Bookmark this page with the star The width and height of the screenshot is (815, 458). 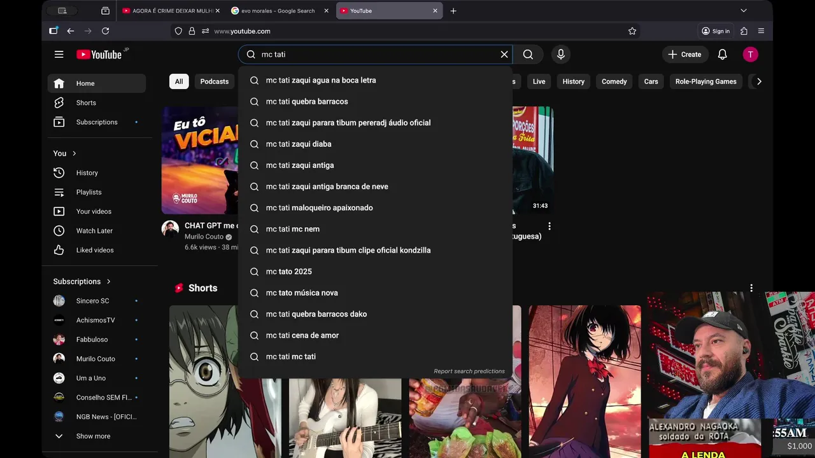coord(632,31)
